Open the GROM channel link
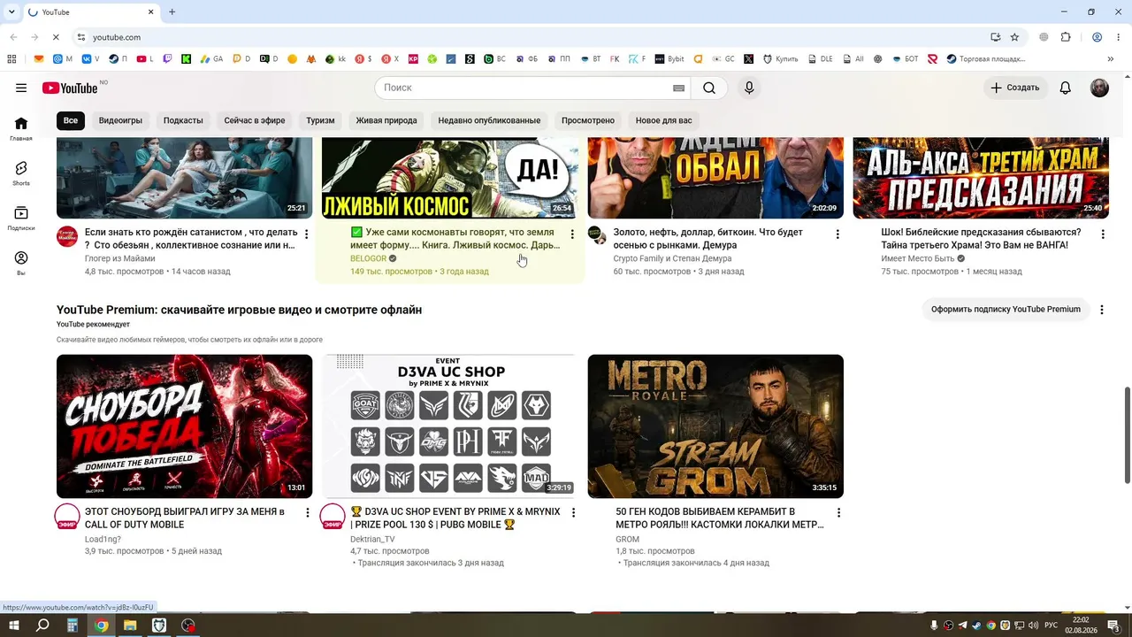1132x637 pixels. 627,539
